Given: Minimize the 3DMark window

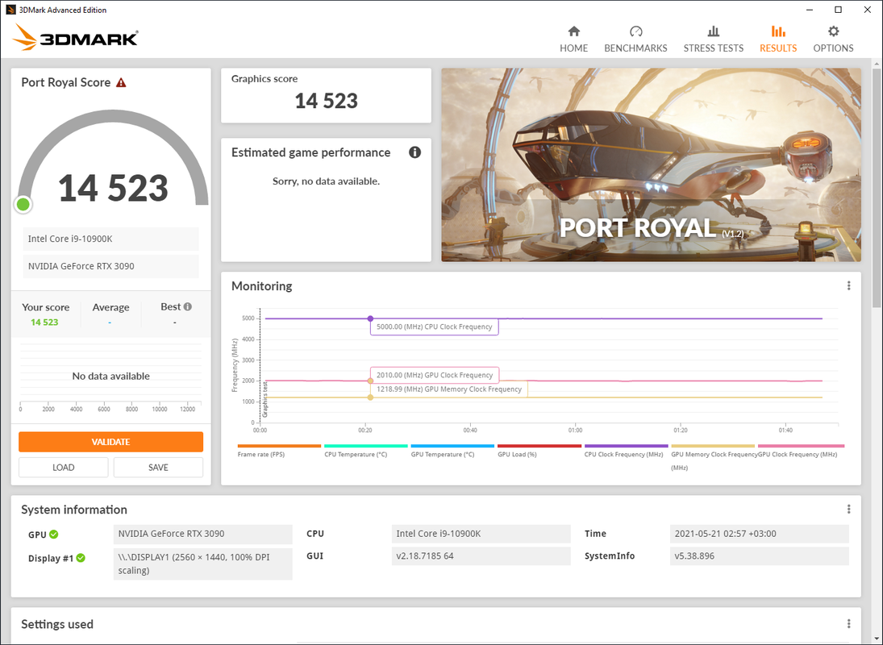Looking at the screenshot, I should 810,10.
